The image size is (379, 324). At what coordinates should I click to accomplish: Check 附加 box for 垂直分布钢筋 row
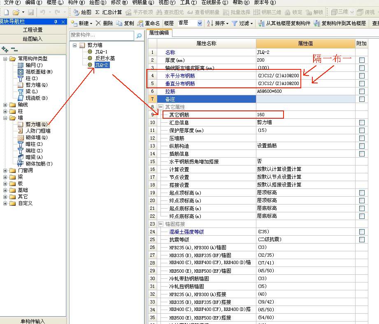[x=362, y=83]
